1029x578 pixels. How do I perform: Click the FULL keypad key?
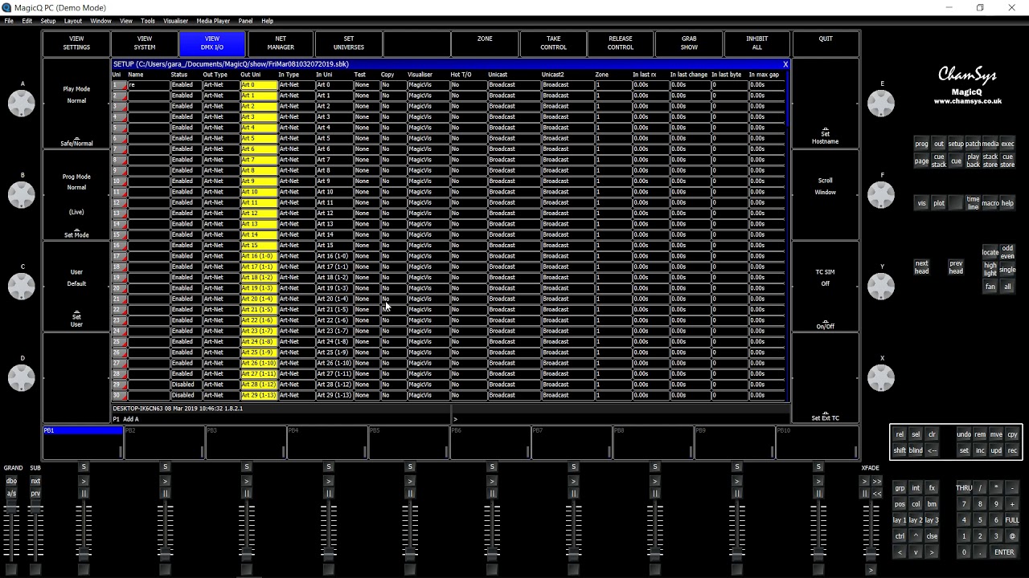pyautogui.click(x=1012, y=520)
